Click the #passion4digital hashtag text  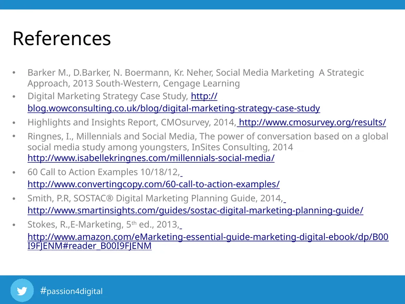click(x=72, y=291)
